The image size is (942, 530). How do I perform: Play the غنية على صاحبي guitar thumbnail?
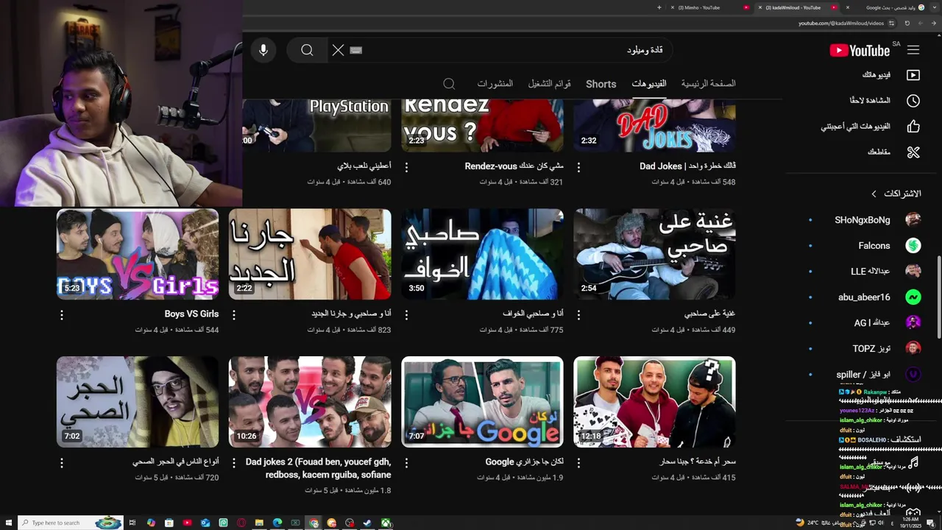tap(654, 254)
